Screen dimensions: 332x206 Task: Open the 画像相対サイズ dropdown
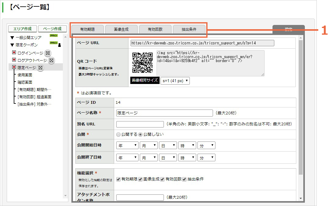(175, 81)
